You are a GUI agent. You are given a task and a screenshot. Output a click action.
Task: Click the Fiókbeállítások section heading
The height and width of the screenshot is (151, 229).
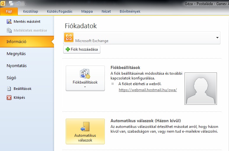(125, 67)
